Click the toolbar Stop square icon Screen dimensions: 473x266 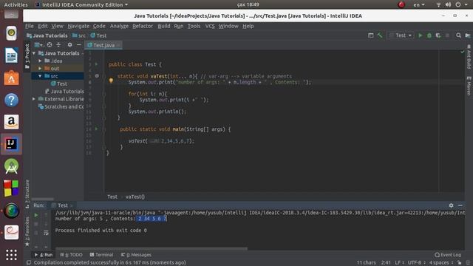(x=447, y=35)
